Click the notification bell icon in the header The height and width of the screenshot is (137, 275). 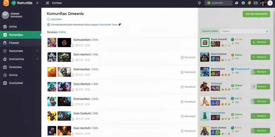click(x=199, y=3)
